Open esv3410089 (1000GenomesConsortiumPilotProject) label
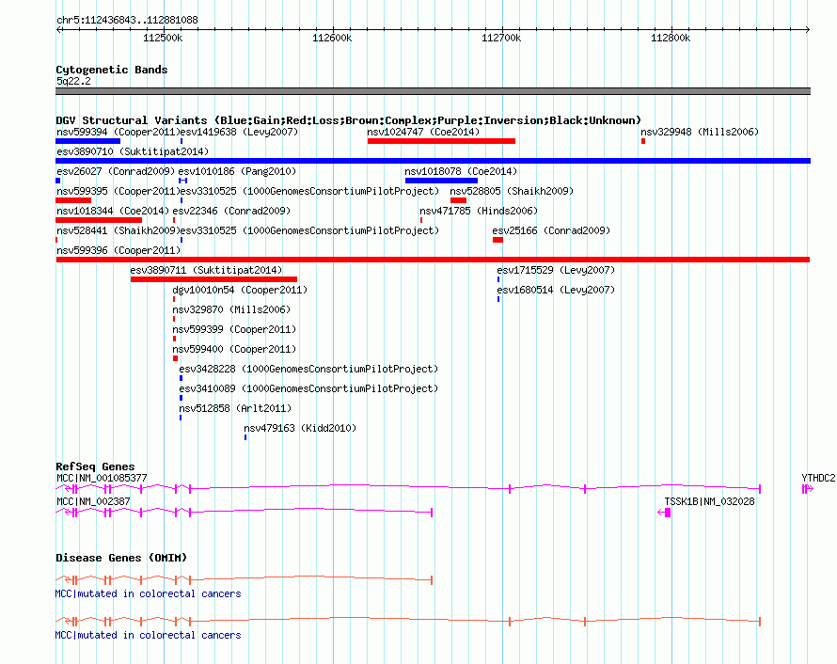The height and width of the screenshot is (664, 837). pyautogui.click(x=308, y=388)
